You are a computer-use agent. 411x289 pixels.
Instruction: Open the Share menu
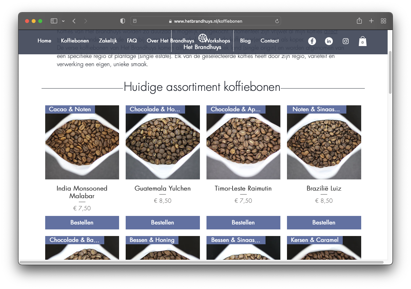359,21
